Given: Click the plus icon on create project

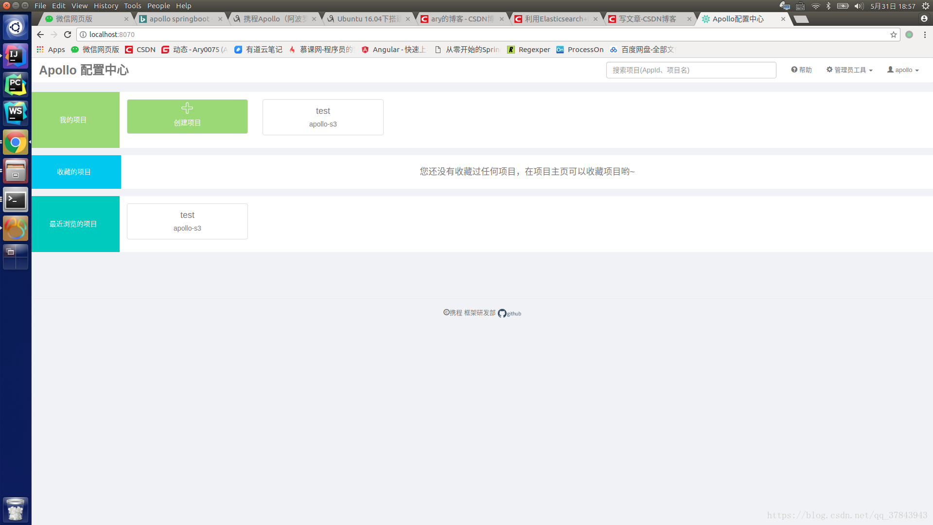Looking at the screenshot, I should 187,108.
